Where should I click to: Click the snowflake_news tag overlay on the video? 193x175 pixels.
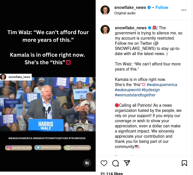coord(16,77)
